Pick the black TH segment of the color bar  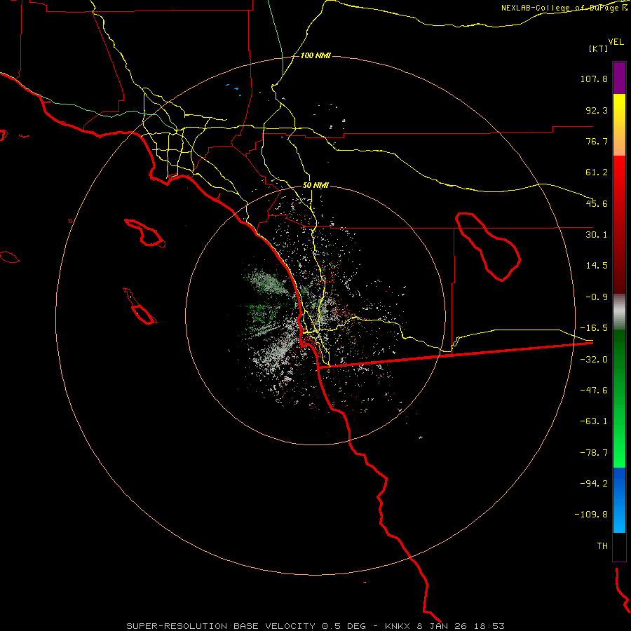click(619, 547)
